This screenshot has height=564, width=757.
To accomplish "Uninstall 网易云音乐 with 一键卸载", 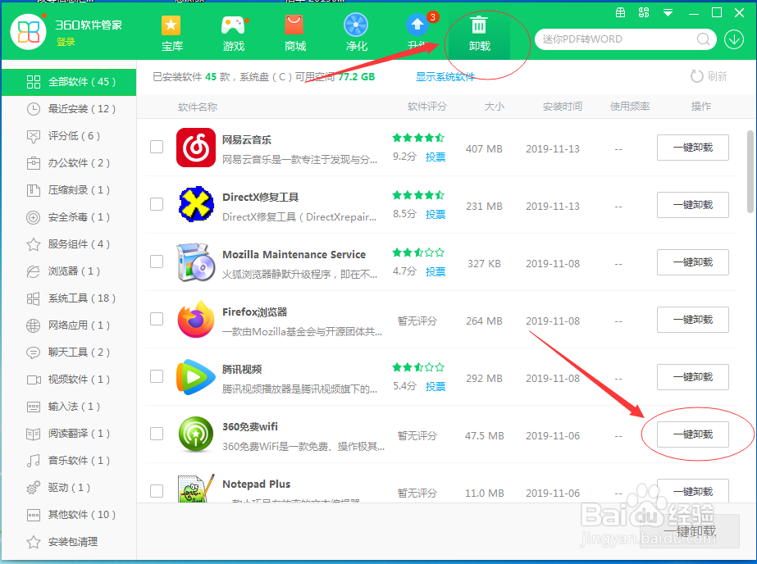I will (693, 148).
